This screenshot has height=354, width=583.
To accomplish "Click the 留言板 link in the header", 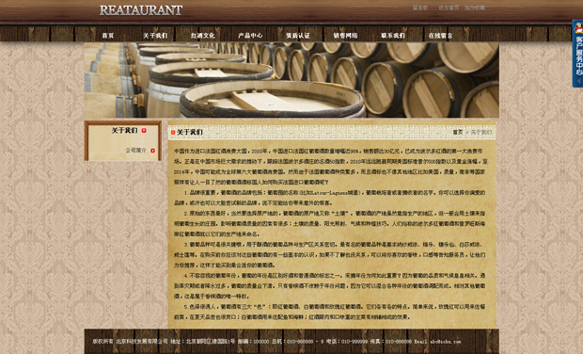I will (x=420, y=8).
